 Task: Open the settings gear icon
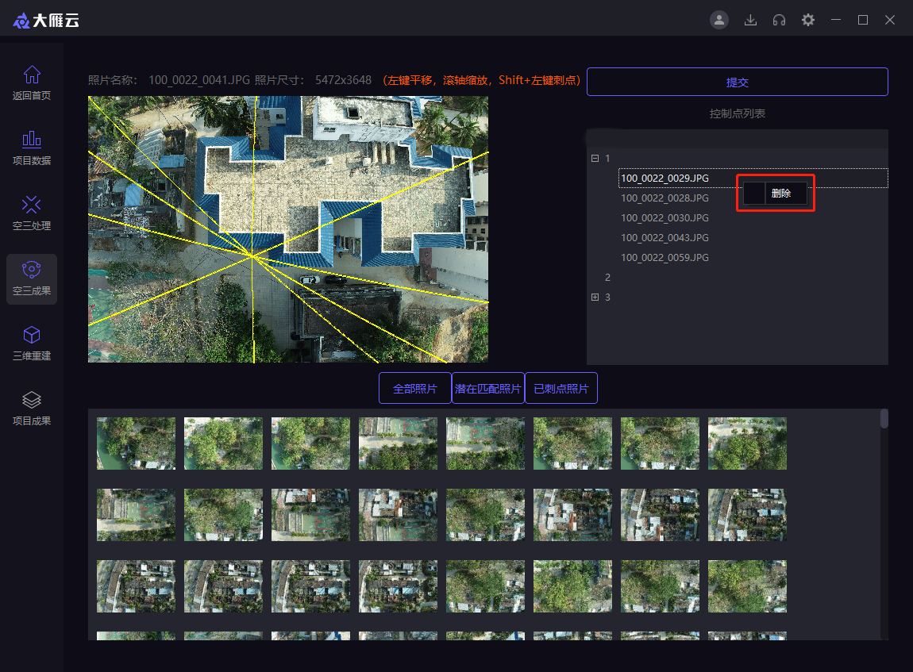coord(807,20)
